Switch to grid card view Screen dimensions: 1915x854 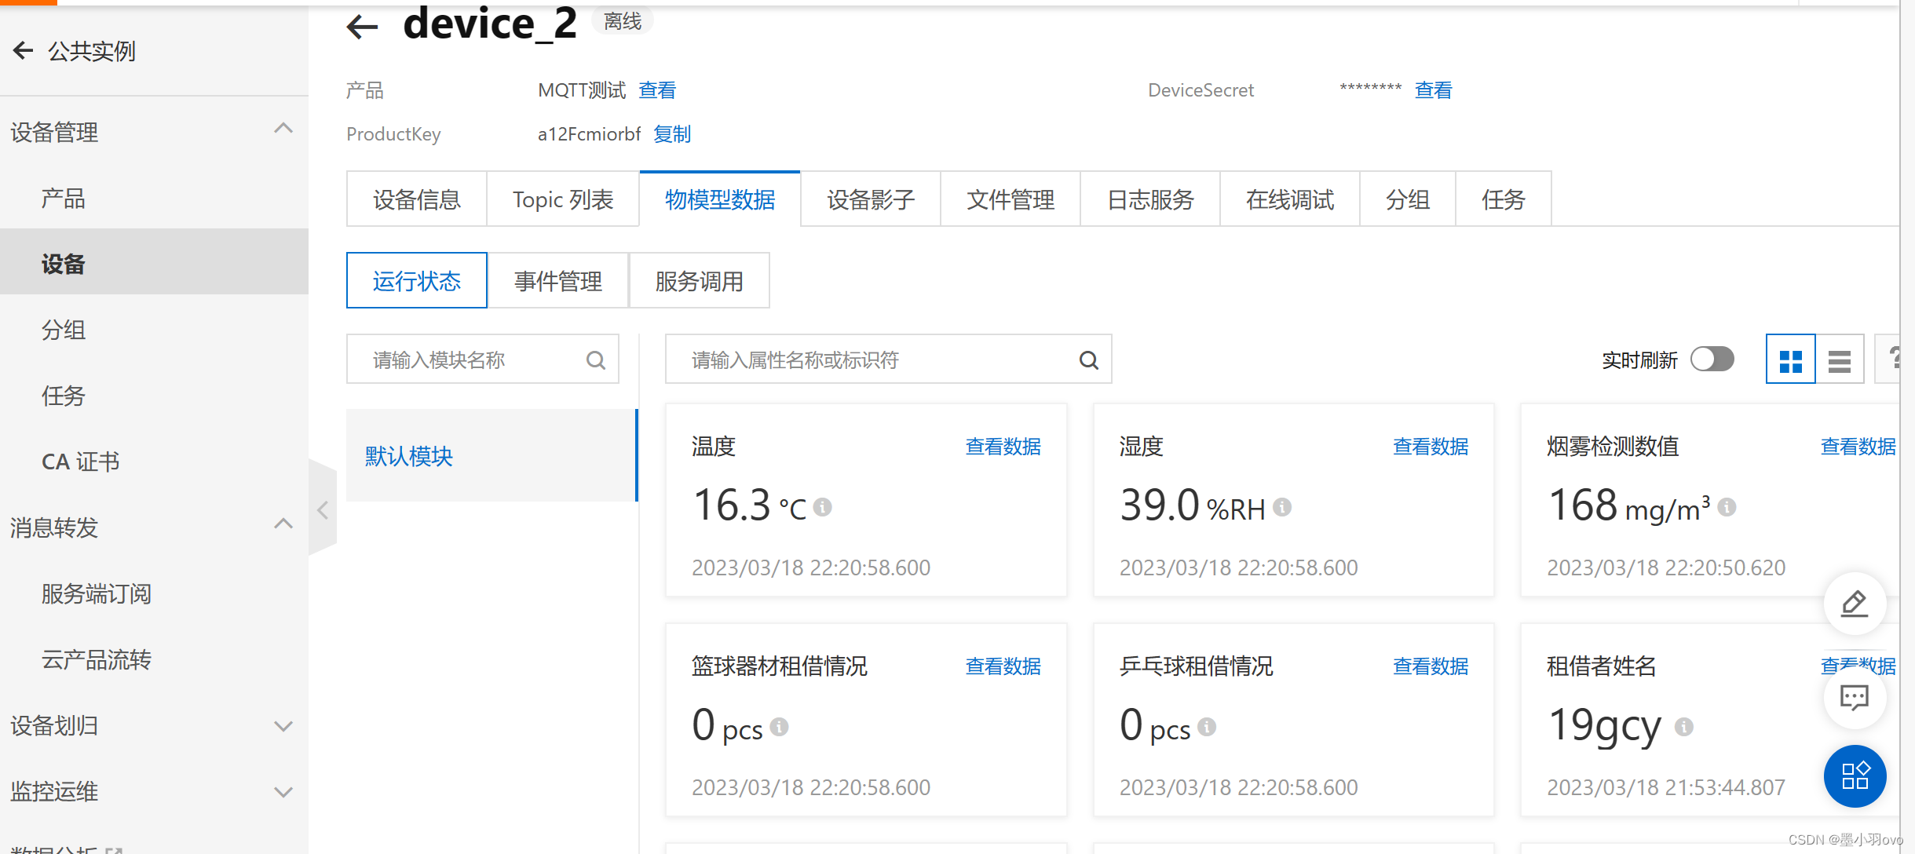[1790, 359]
